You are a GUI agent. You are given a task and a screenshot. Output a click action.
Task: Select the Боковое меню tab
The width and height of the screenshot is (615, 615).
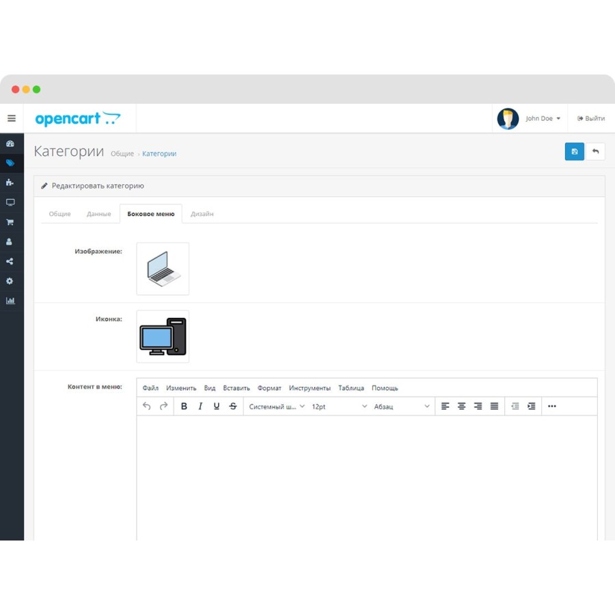point(151,214)
